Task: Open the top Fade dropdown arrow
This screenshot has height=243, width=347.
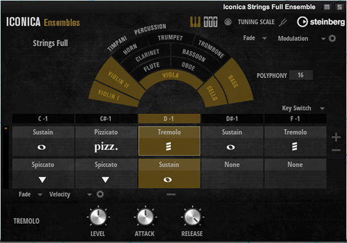Action: click(x=264, y=38)
